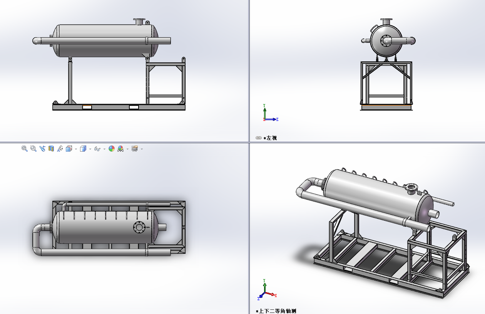Click the Zoom to Fit icon
This screenshot has height=314, width=485.
25,149
